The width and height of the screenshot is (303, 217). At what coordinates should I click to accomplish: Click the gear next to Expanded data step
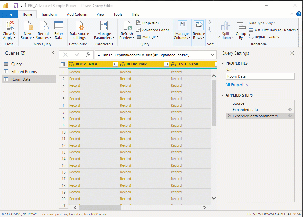[x=290, y=109]
